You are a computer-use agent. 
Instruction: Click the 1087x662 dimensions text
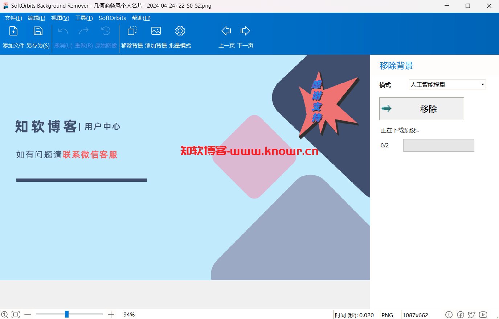[x=416, y=315]
